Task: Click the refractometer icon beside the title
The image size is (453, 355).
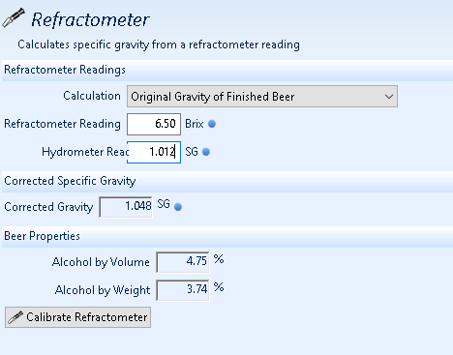Action: 14,17
